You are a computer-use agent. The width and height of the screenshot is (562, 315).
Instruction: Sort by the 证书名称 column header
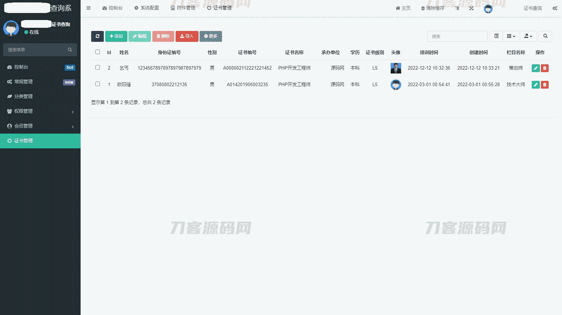[x=294, y=53]
